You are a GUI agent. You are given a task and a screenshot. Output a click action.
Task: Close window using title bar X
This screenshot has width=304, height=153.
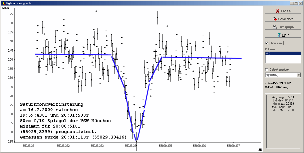[x=300, y=3]
